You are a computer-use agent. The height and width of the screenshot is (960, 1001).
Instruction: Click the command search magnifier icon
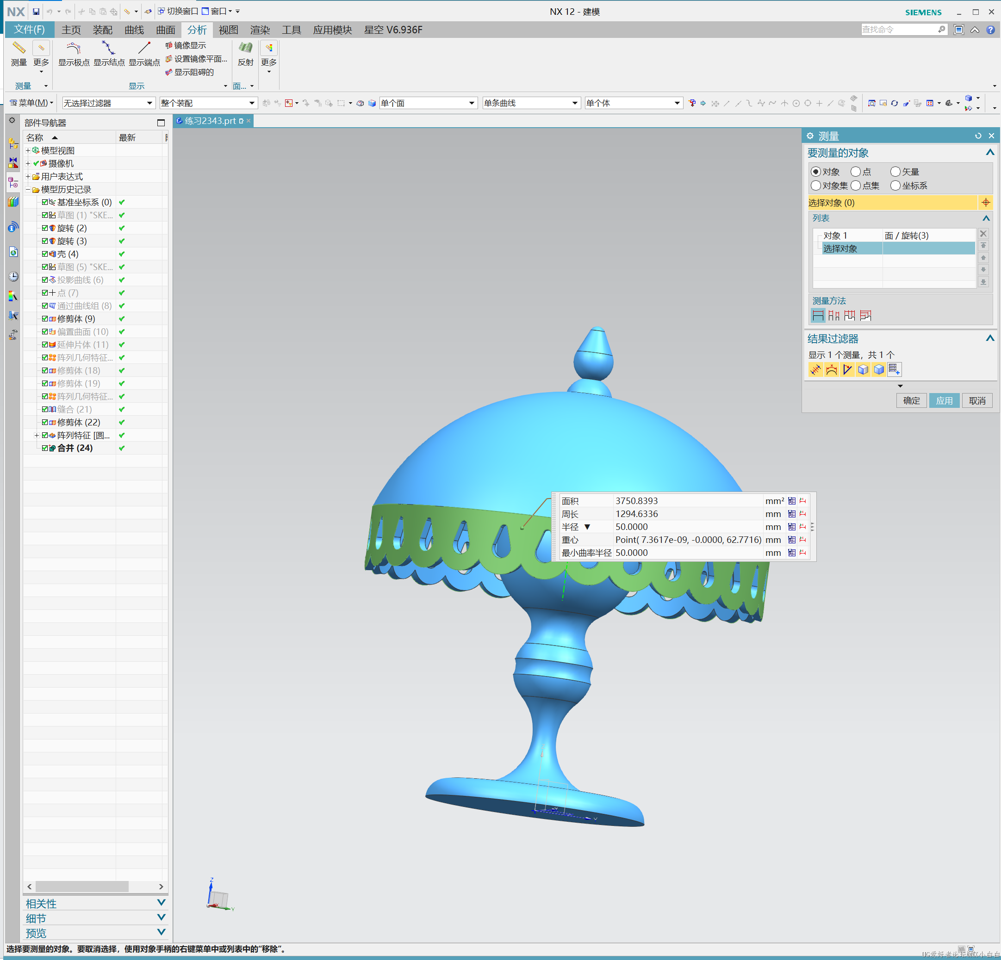941,30
